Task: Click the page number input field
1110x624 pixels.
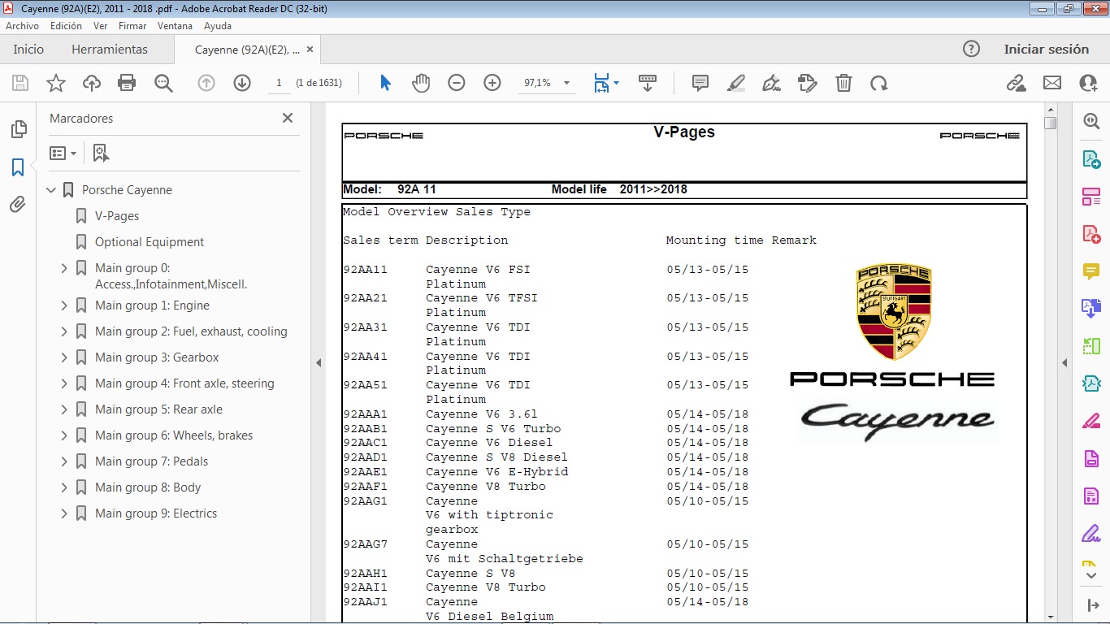Action: coord(279,83)
